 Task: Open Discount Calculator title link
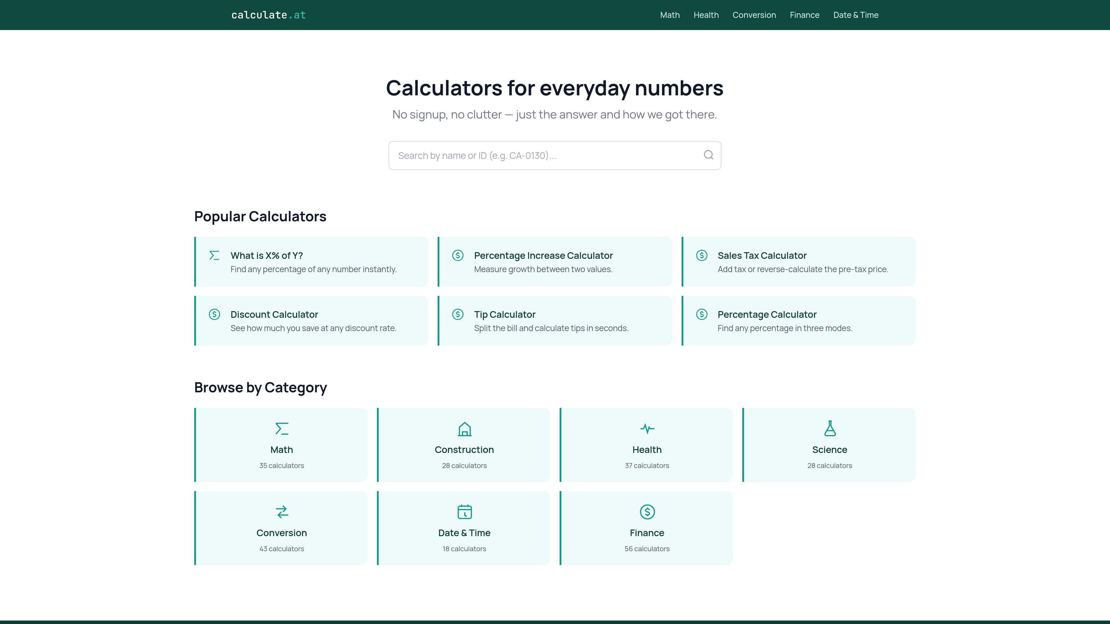pyautogui.click(x=274, y=314)
